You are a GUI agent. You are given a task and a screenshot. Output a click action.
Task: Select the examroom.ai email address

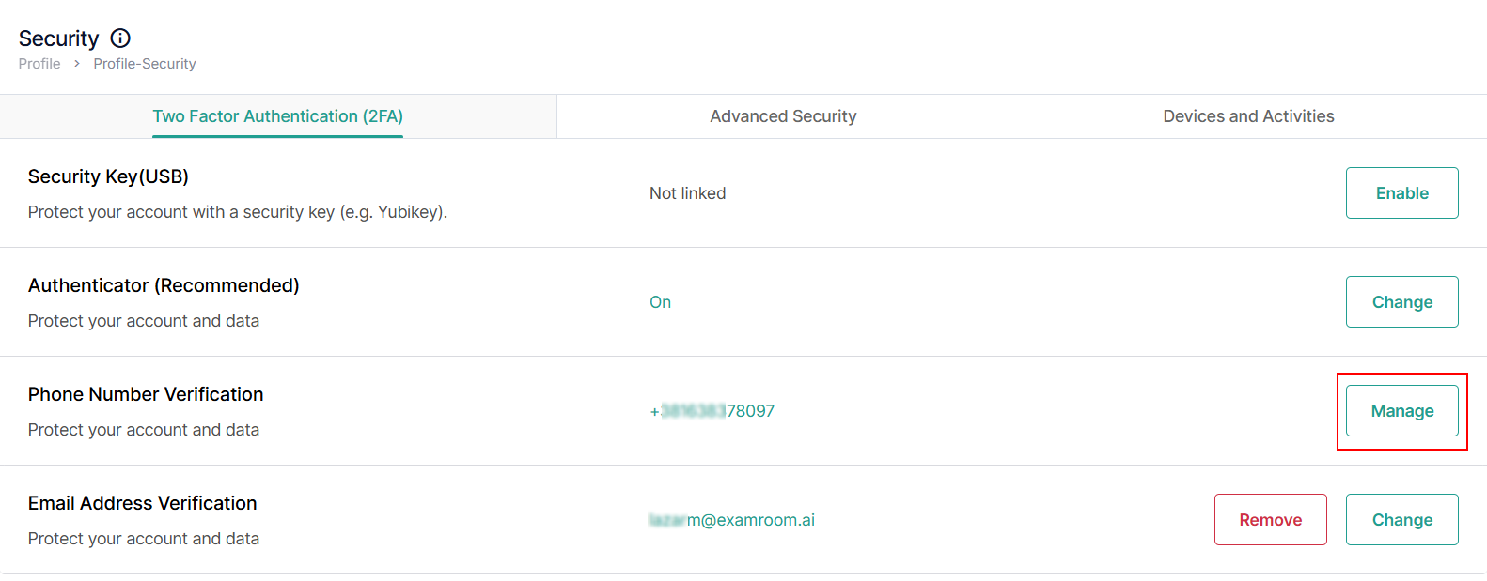pos(731,520)
